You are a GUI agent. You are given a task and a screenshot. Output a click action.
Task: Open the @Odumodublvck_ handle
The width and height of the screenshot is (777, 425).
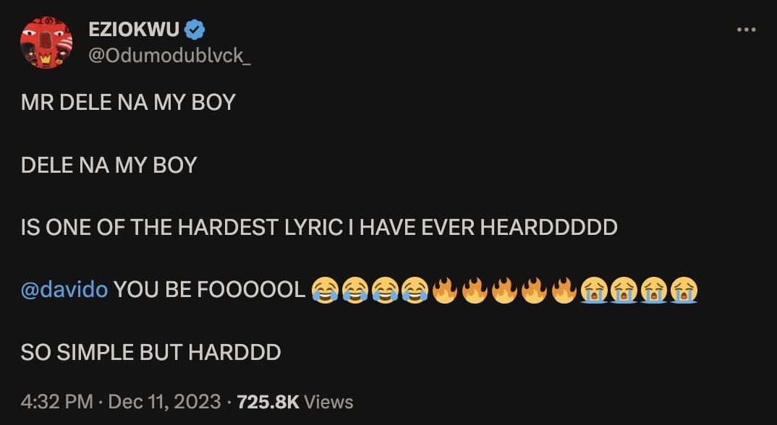tap(169, 56)
